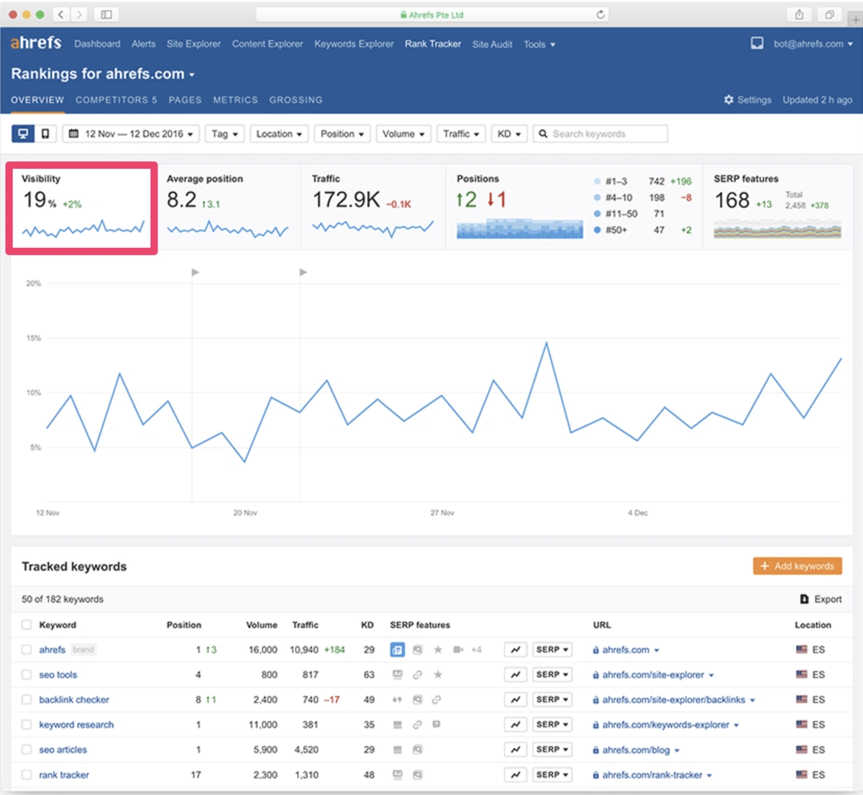Expand the URL dropdown for ahrefs.com/blog
This screenshot has height=795, width=863.
[x=677, y=750]
